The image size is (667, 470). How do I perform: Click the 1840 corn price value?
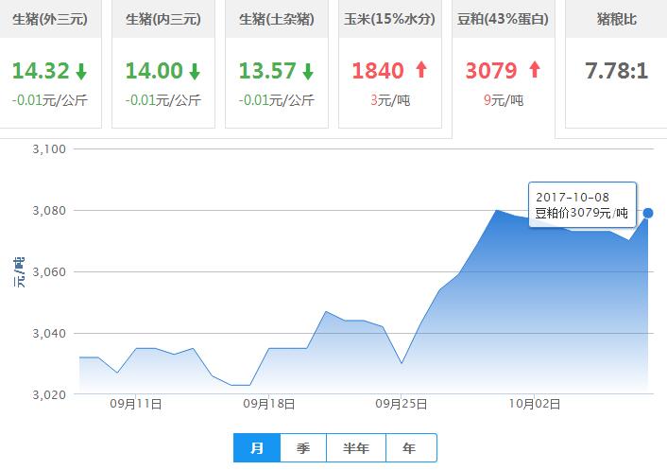(x=378, y=71)
